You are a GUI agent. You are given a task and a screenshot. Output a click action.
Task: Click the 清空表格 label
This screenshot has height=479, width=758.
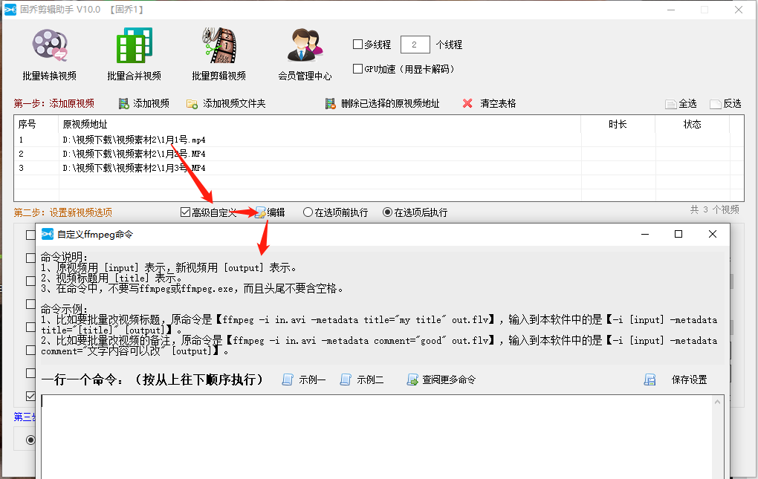[x=498, y=103]
